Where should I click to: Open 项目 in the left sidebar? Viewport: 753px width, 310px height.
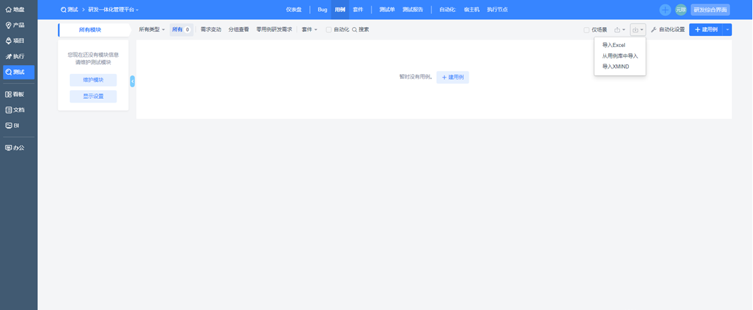(18, 41)
